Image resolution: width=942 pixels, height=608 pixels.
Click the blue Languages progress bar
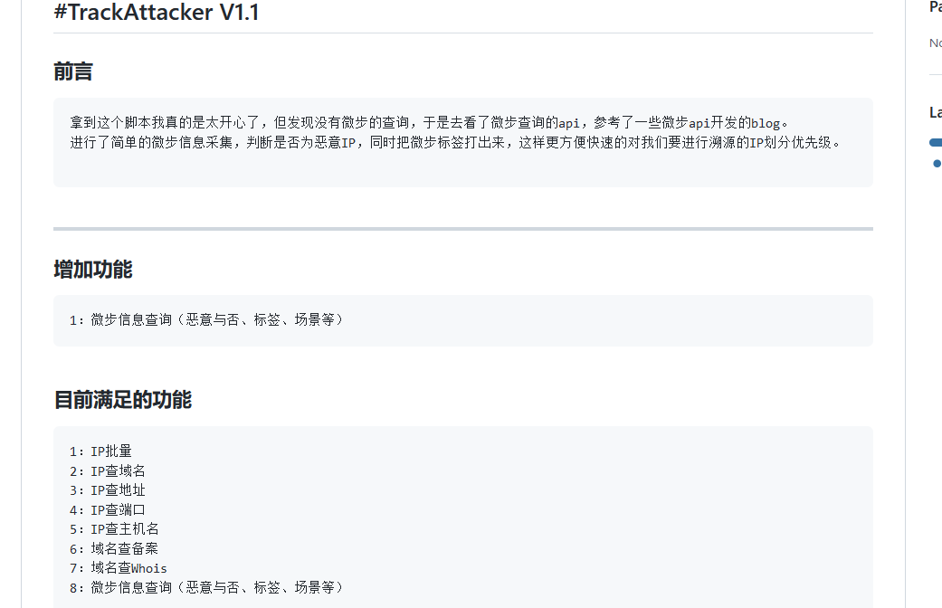click(936, 142)
